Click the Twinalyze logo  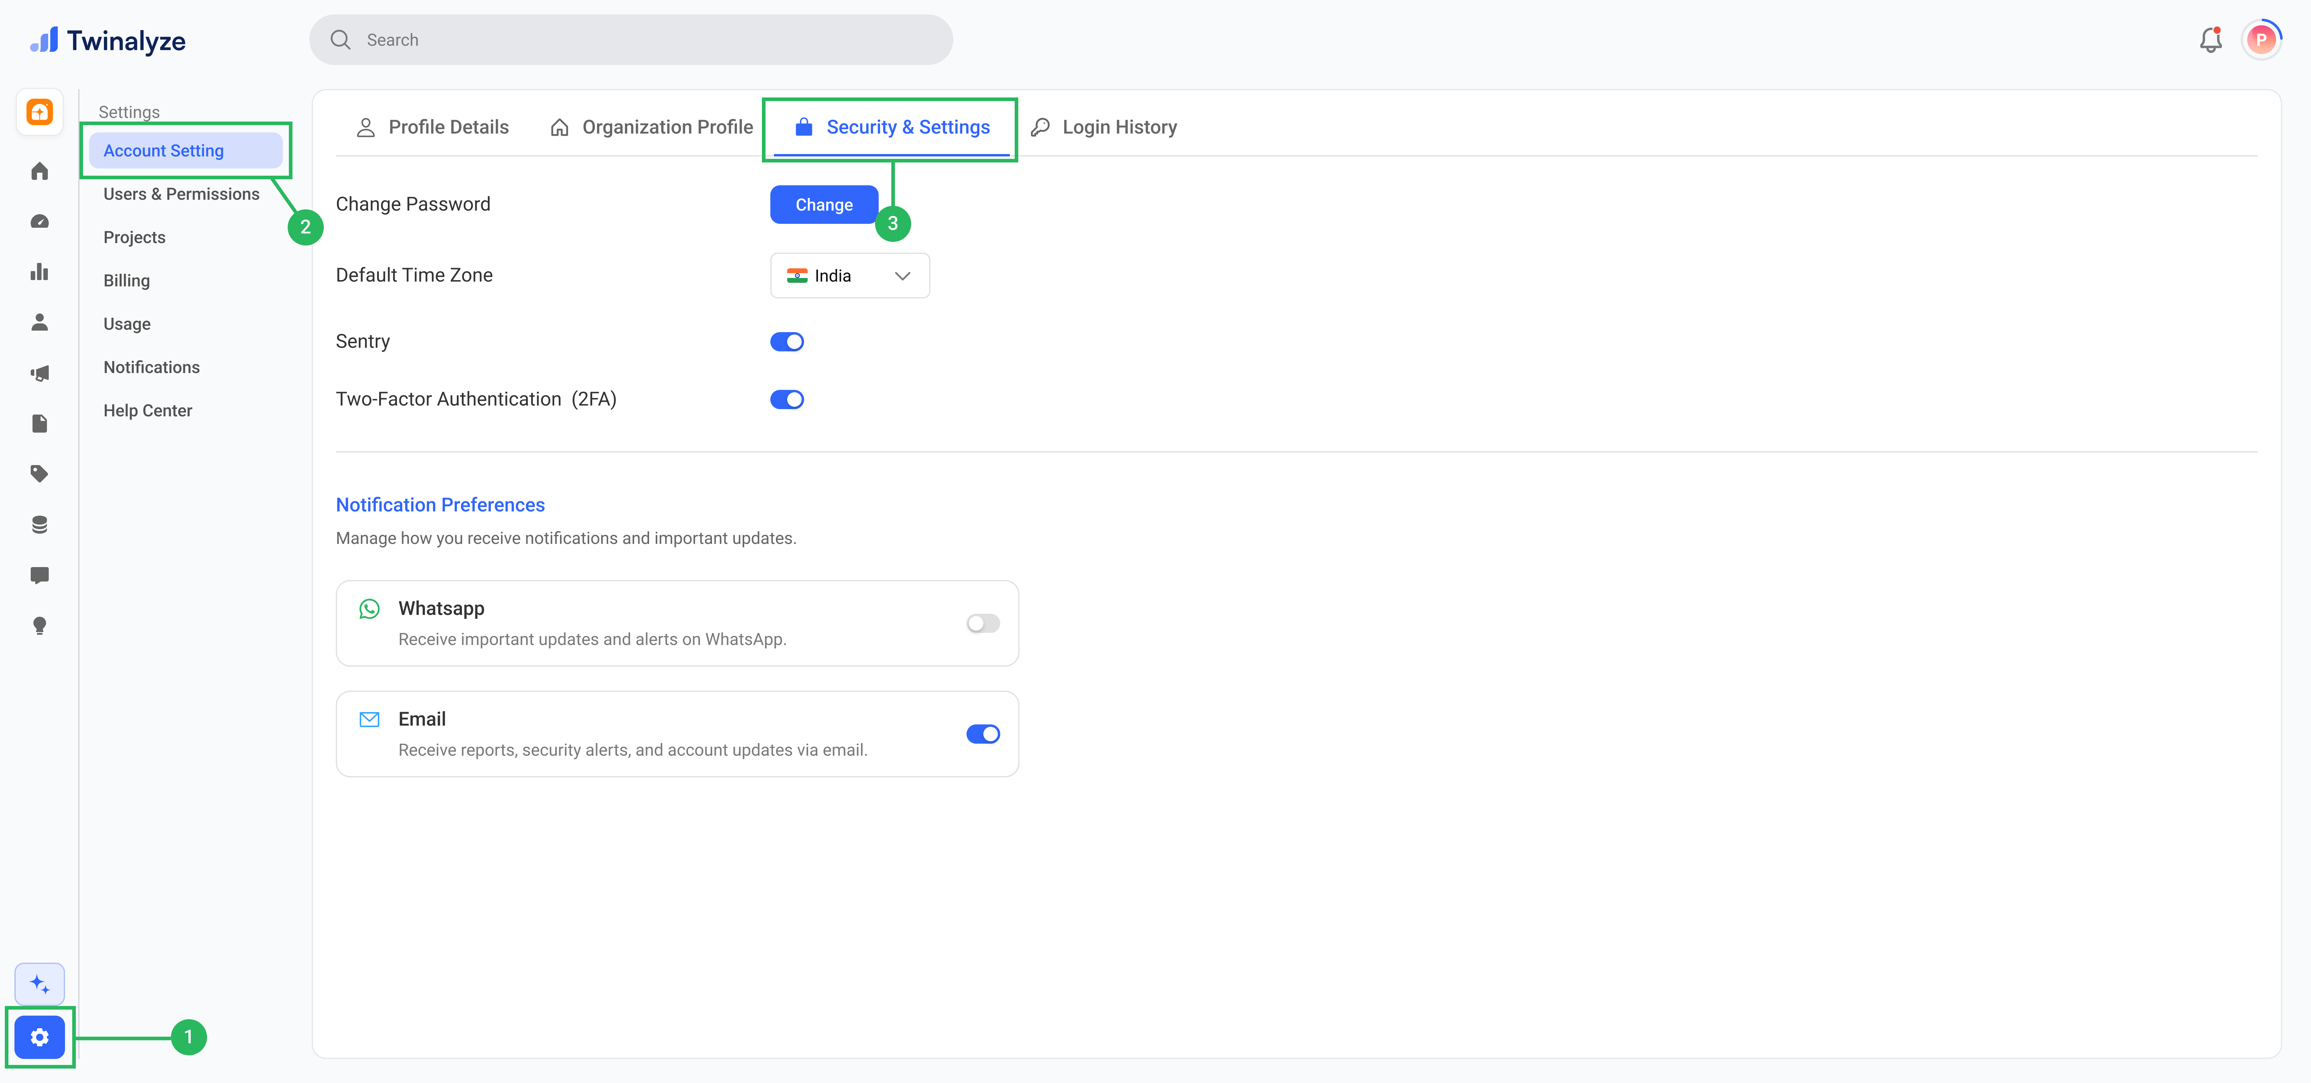coord(108,40)
